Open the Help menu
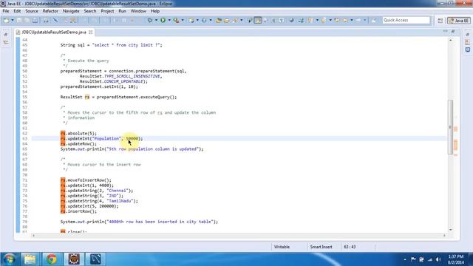Screen dimensions: 473x266 (x=155, y=11)
